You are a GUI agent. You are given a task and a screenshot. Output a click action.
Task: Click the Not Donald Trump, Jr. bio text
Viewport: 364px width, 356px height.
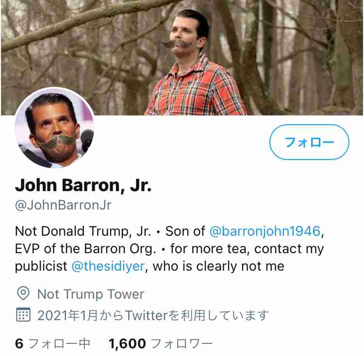83,231
